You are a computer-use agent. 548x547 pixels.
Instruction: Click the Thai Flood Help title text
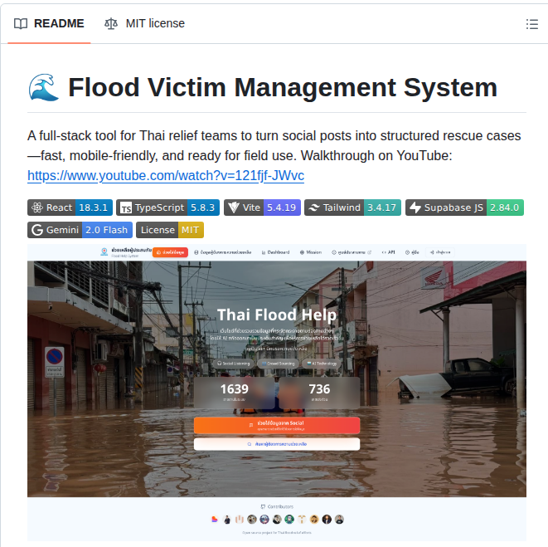point(277,315)
